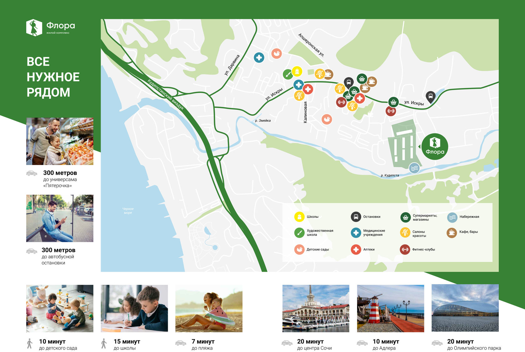
Task: Click the yellow Школы legend icon
Action: [299, 217]
